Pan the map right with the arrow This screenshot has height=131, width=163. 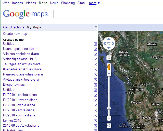click(113, 44)
